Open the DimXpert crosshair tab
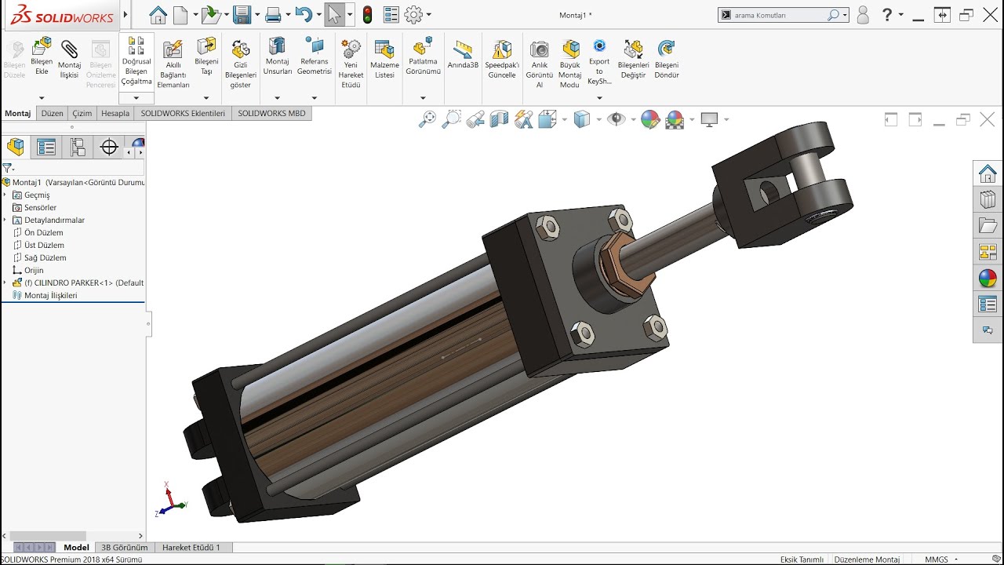Screen dimensions: 1004x565 (109, 147)
